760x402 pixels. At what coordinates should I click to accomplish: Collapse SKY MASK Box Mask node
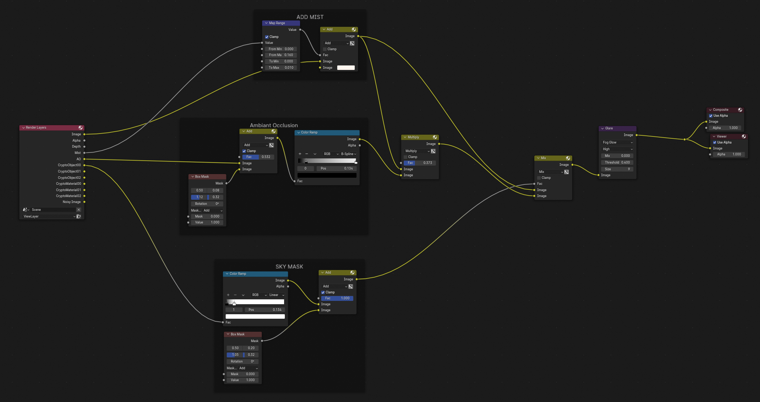[228, 334]
